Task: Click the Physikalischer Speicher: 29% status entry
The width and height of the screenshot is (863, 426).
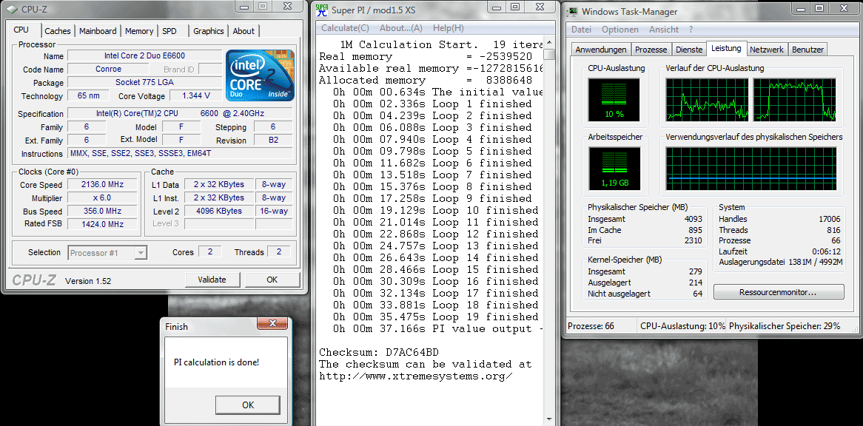Action: click(x=785, y=326)
